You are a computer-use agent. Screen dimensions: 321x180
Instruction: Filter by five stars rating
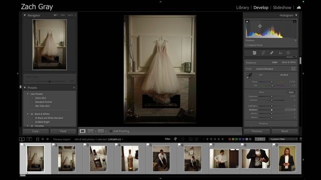click(223, 139)
